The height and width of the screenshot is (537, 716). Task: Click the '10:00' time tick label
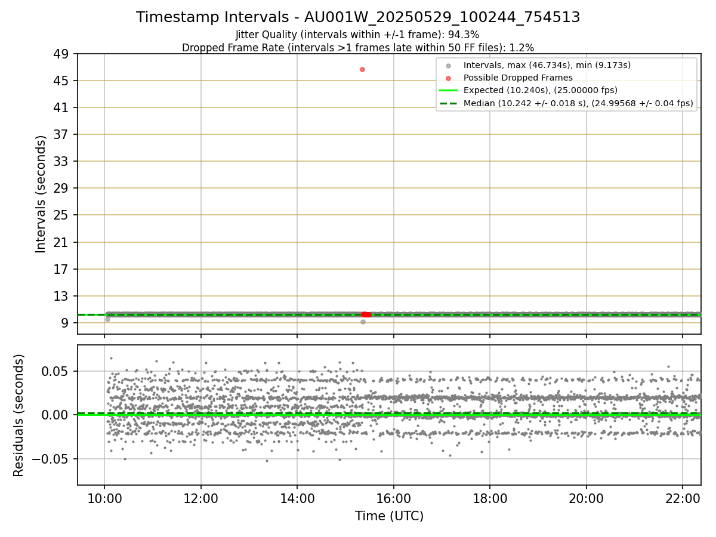104,498
